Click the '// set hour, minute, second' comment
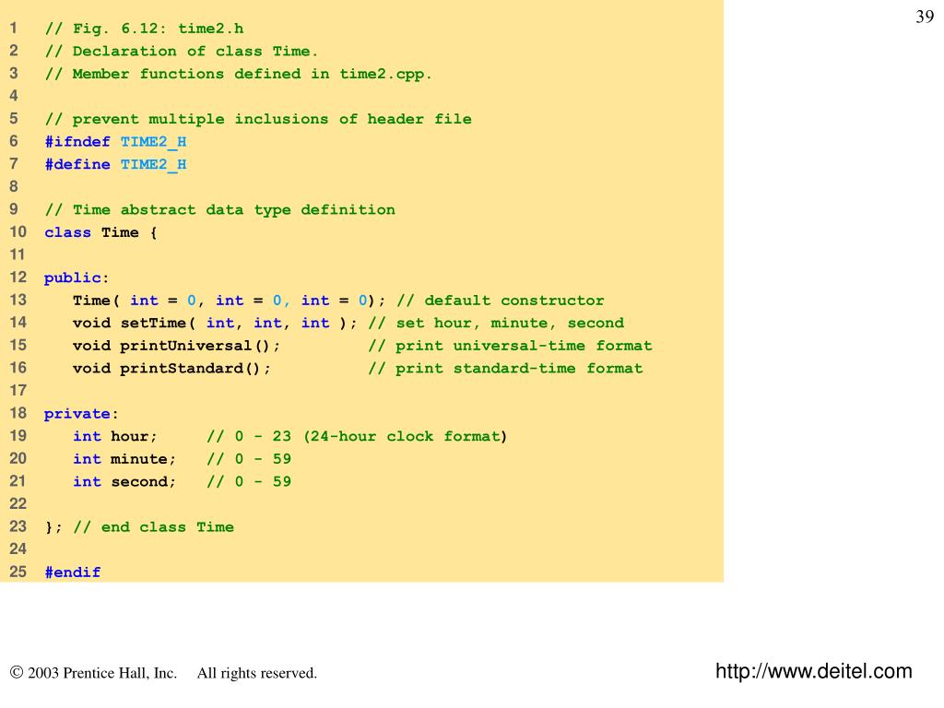The width and height of the screenshot is (944, 708). [496, 324]
